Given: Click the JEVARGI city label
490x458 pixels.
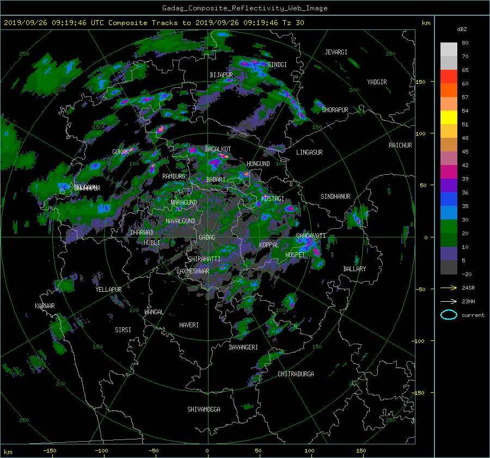Looking at the screenshot, I should [336, 52].
